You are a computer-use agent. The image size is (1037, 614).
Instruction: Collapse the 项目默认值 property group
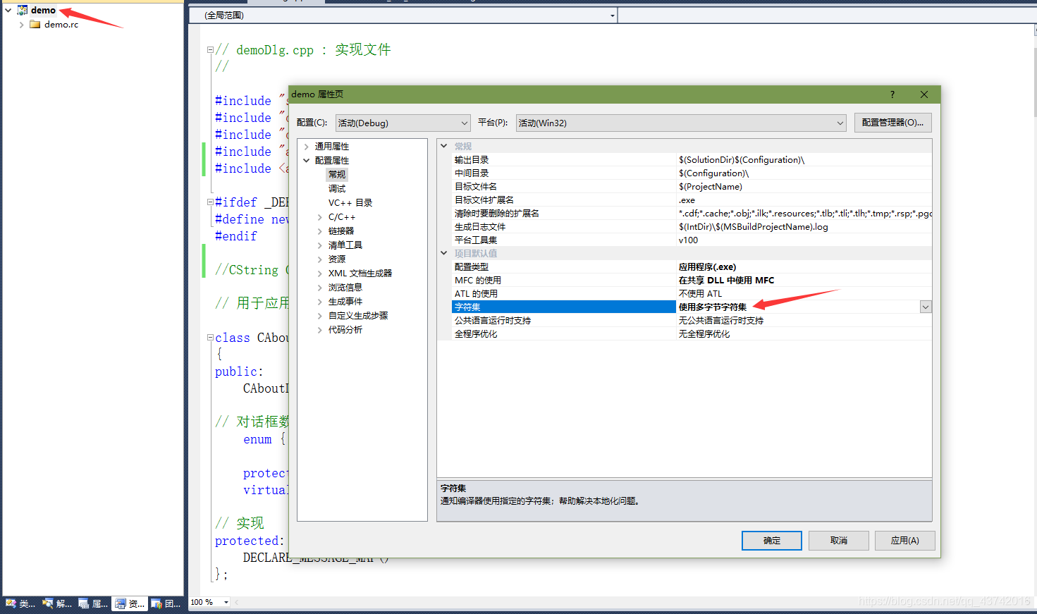[x=444, y=253]
